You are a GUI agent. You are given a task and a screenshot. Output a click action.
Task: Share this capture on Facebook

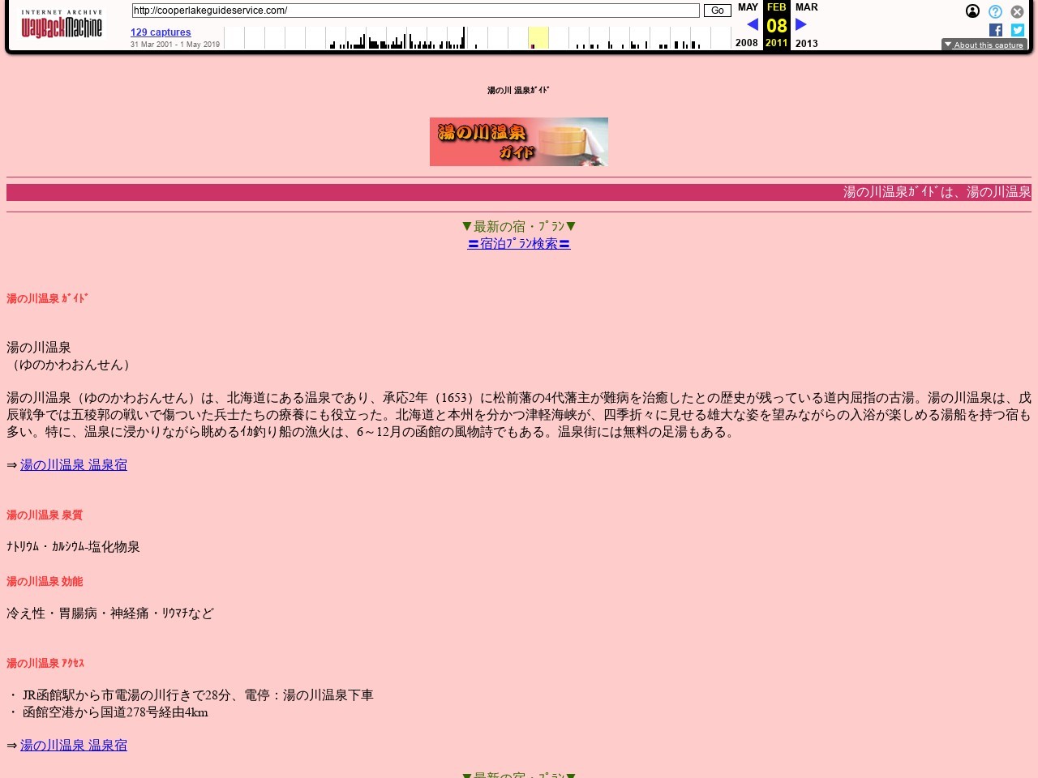(995, 30)
